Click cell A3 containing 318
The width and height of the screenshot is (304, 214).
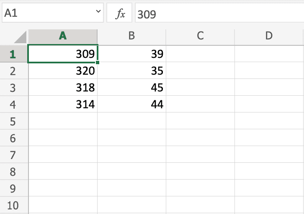click(x=63, y=88)
